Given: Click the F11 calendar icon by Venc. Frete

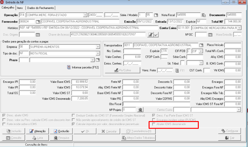Looking at the screenshot, I should tap(177, 70).
